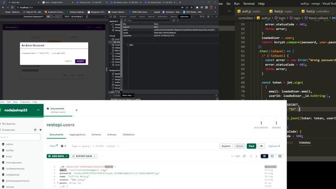Viewport: 336px width, 189px height.
Task: Focus the DevTools storage Filter field
Action: click(x=149, y=20)
